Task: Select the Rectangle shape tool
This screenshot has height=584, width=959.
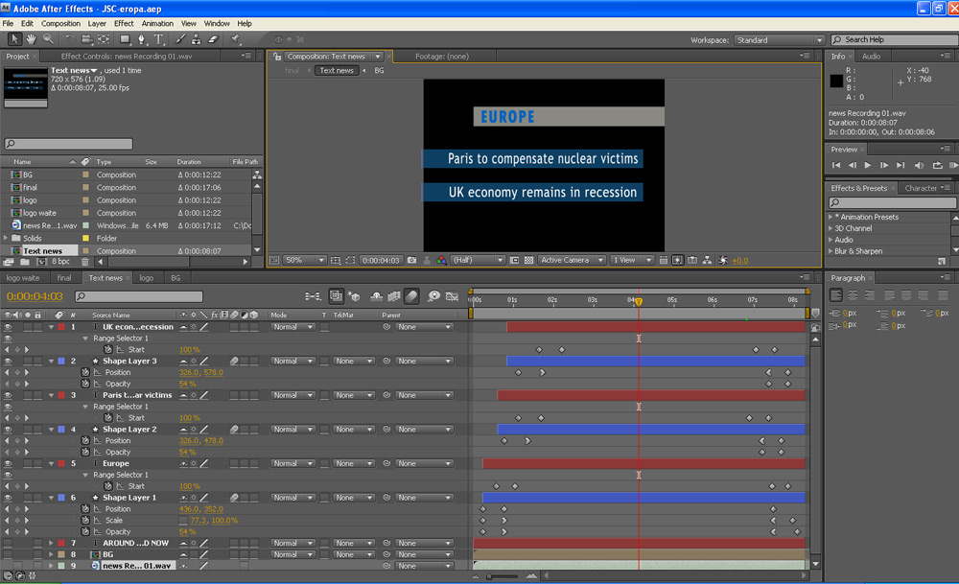Action: tap(125, 39)
